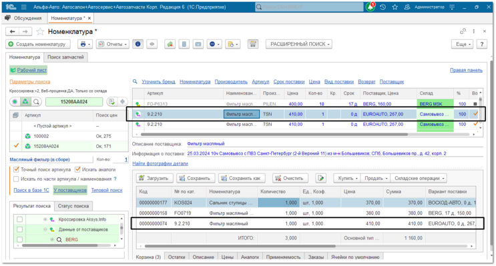Click the magnifier icon in search toggles
The width and height of the screenshot is (496, 266).
36,102
